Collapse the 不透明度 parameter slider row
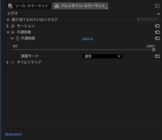The height and width of the screenshot is (140, 162). [x=12, y=38]
